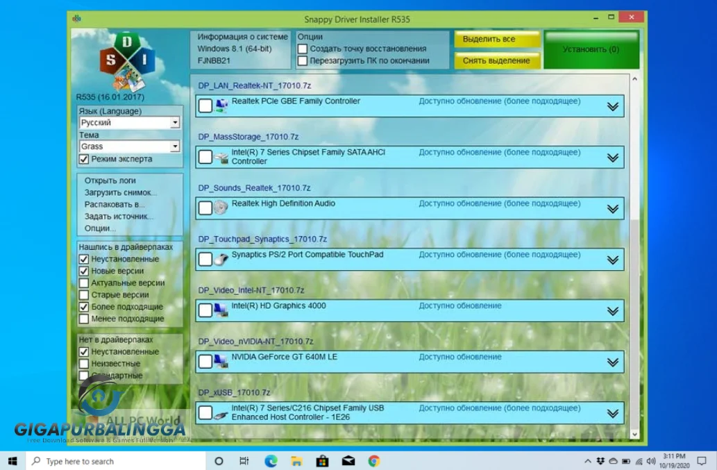Check the Realtek High Definition Audio driver checkbox
The height and width of the screenshot is (470, 717).
tap(205, 206)
